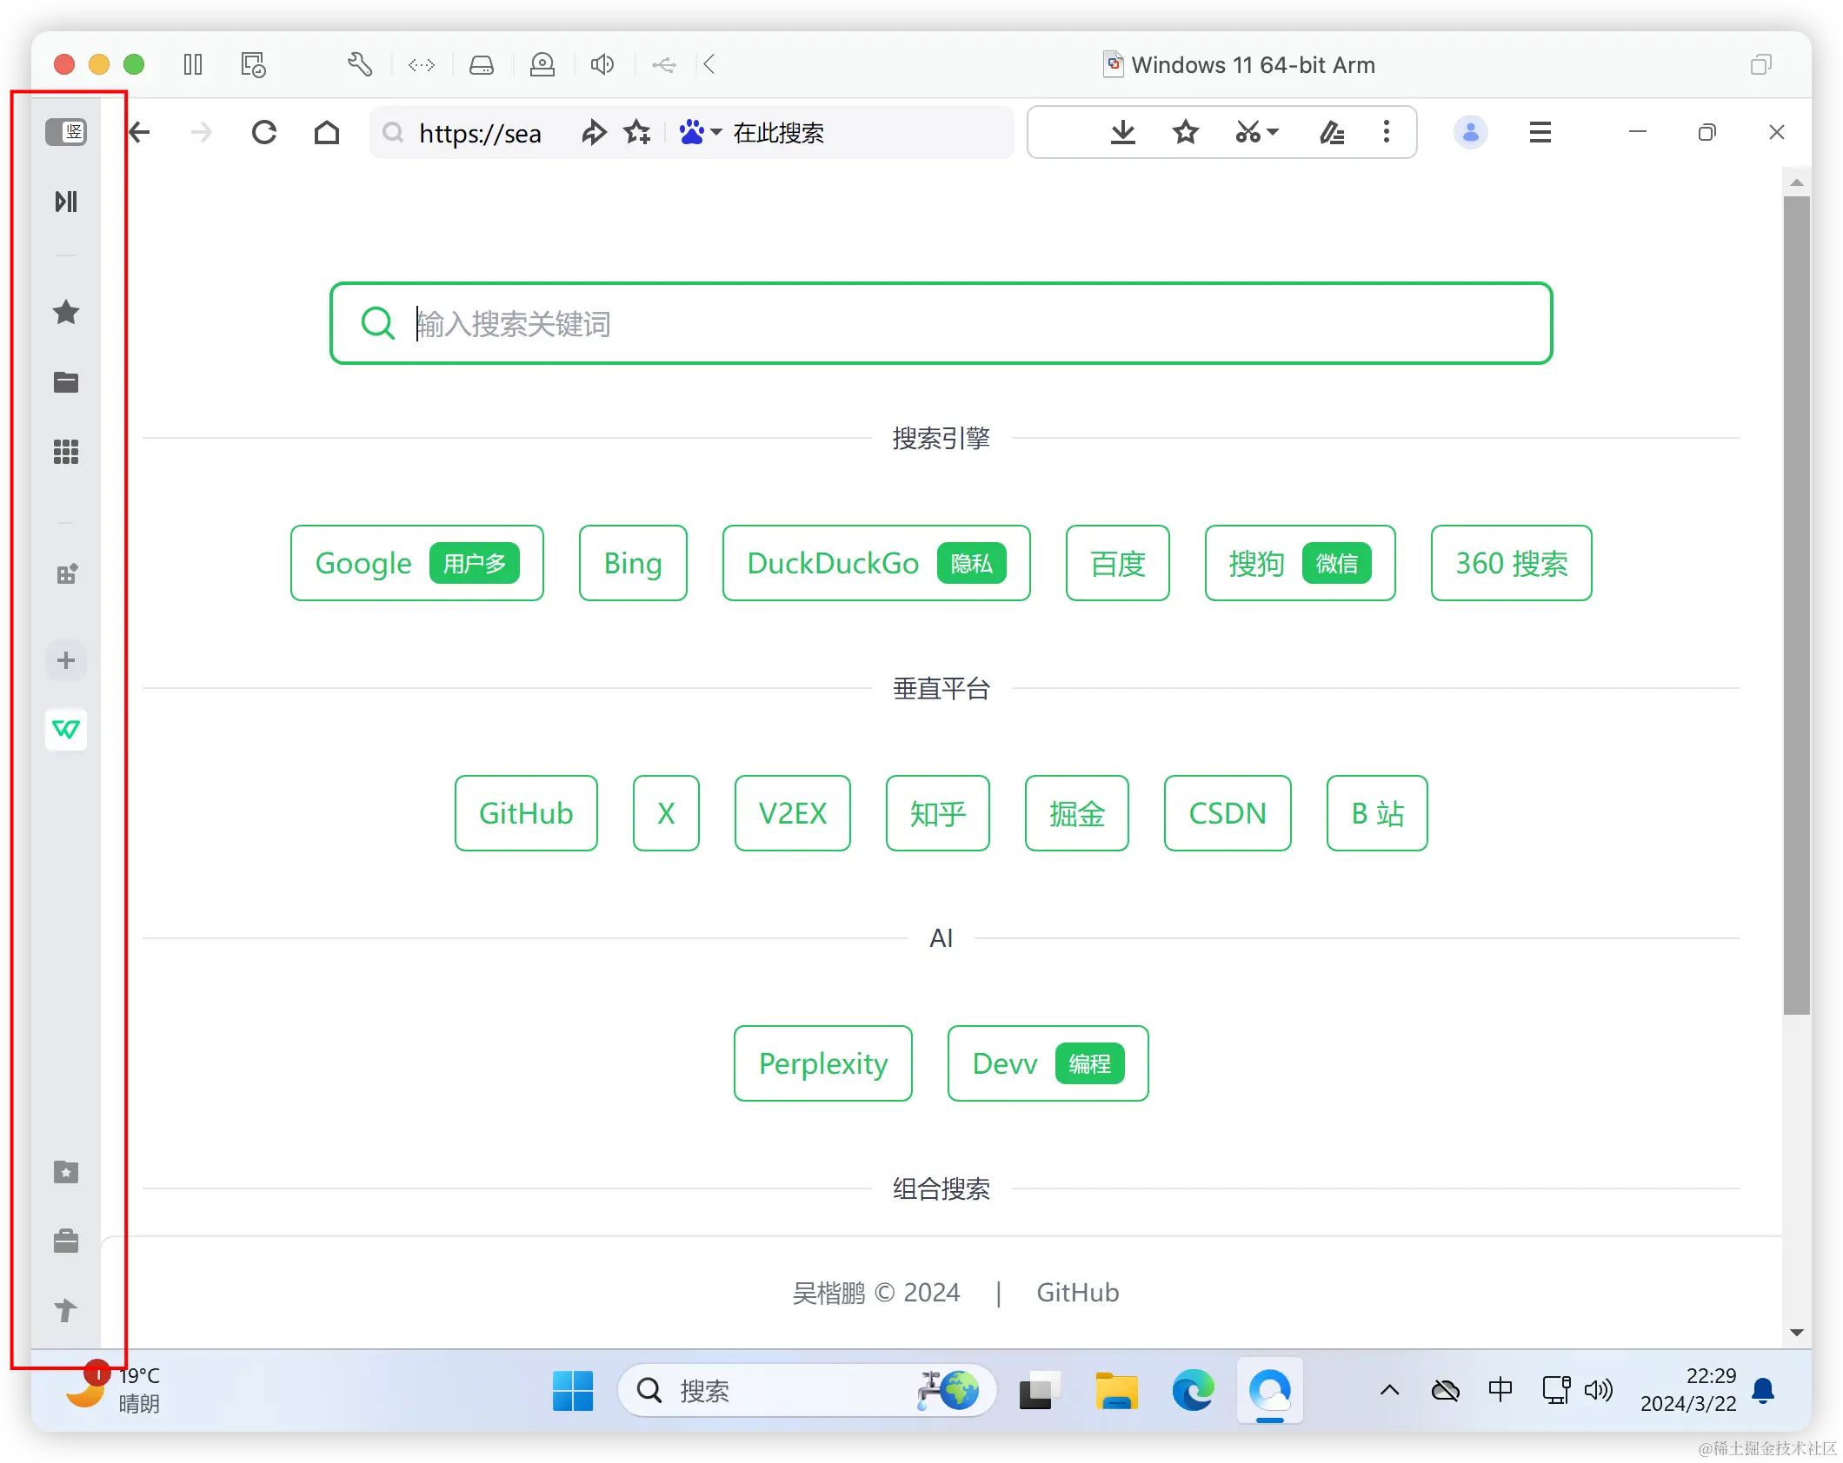Choose the X platform button

[666, 813]
